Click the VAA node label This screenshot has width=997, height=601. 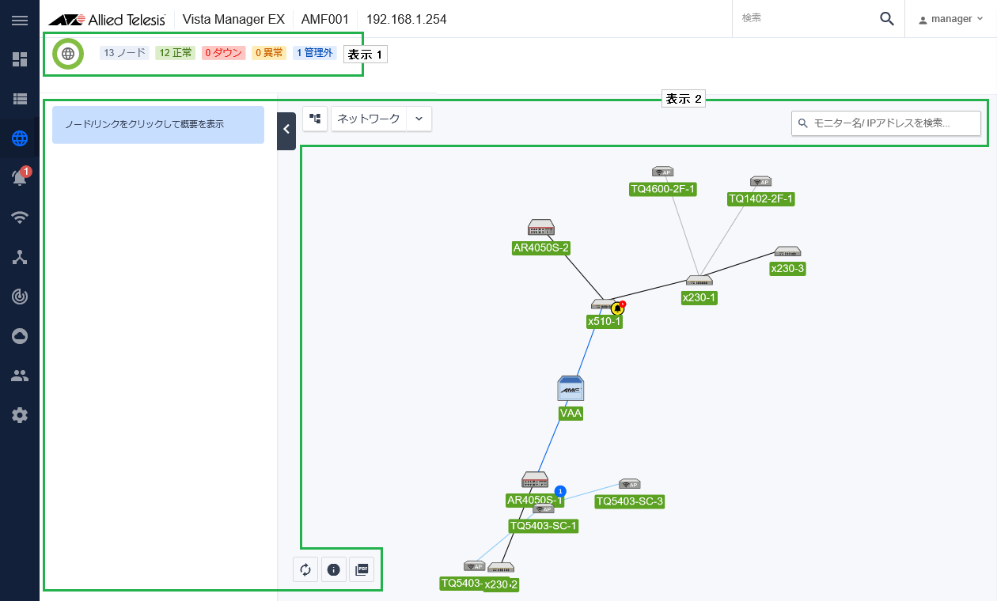click(x=571, y=413)
